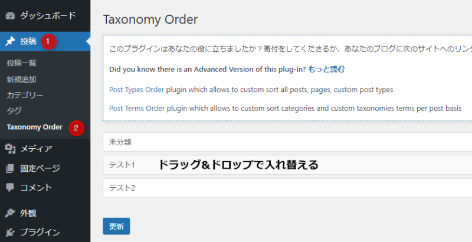Click the plugin icon beside プラグイン
Viewport: 472px width, 242px height.
[x=10, y=232]
